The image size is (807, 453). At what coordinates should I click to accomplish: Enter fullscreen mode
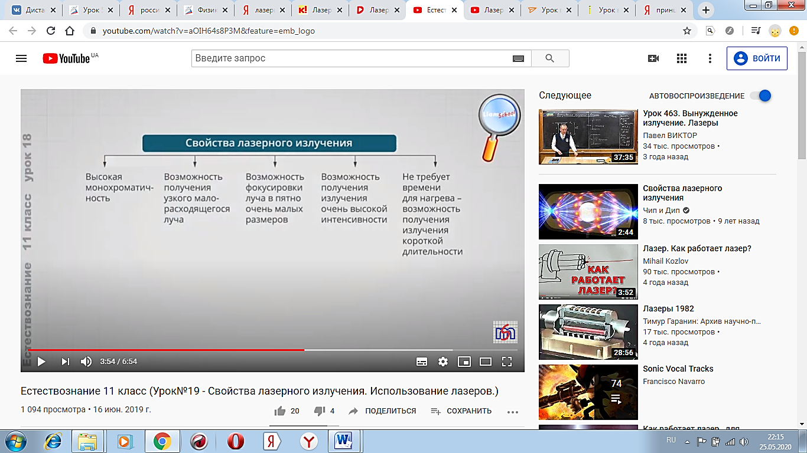(506, 362)
